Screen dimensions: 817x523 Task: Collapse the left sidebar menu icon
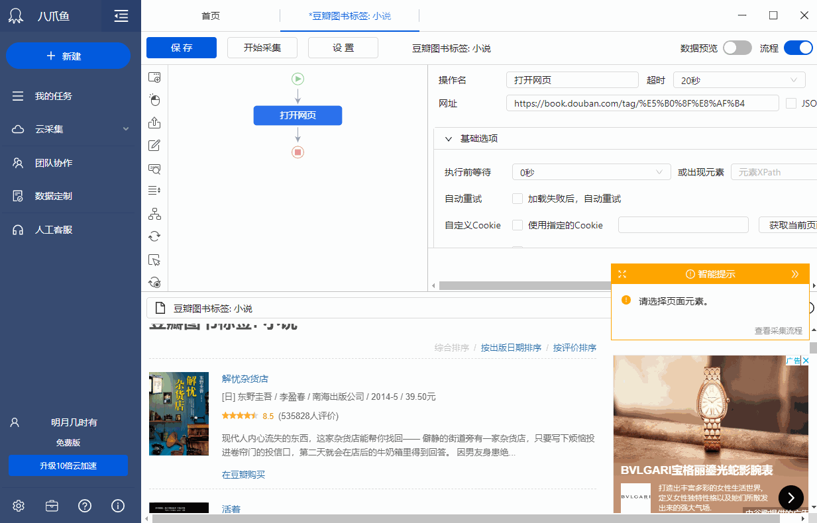[x=121, y=16]
